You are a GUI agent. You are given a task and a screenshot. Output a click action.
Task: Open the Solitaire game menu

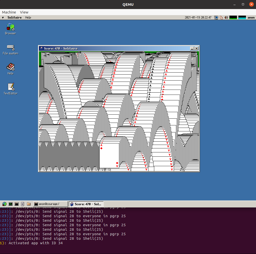coord(14,17)
